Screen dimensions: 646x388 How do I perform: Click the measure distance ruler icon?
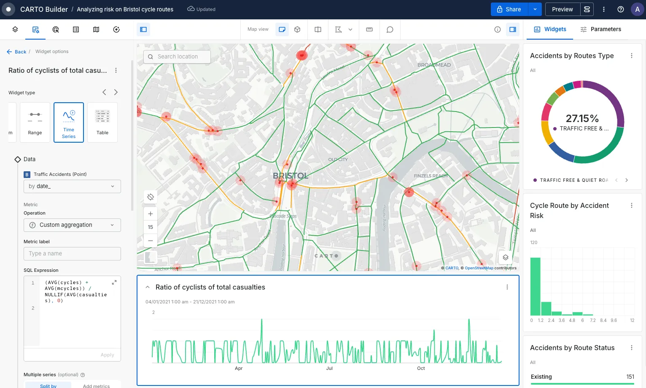pyautogui.click(x=369, y=29)
